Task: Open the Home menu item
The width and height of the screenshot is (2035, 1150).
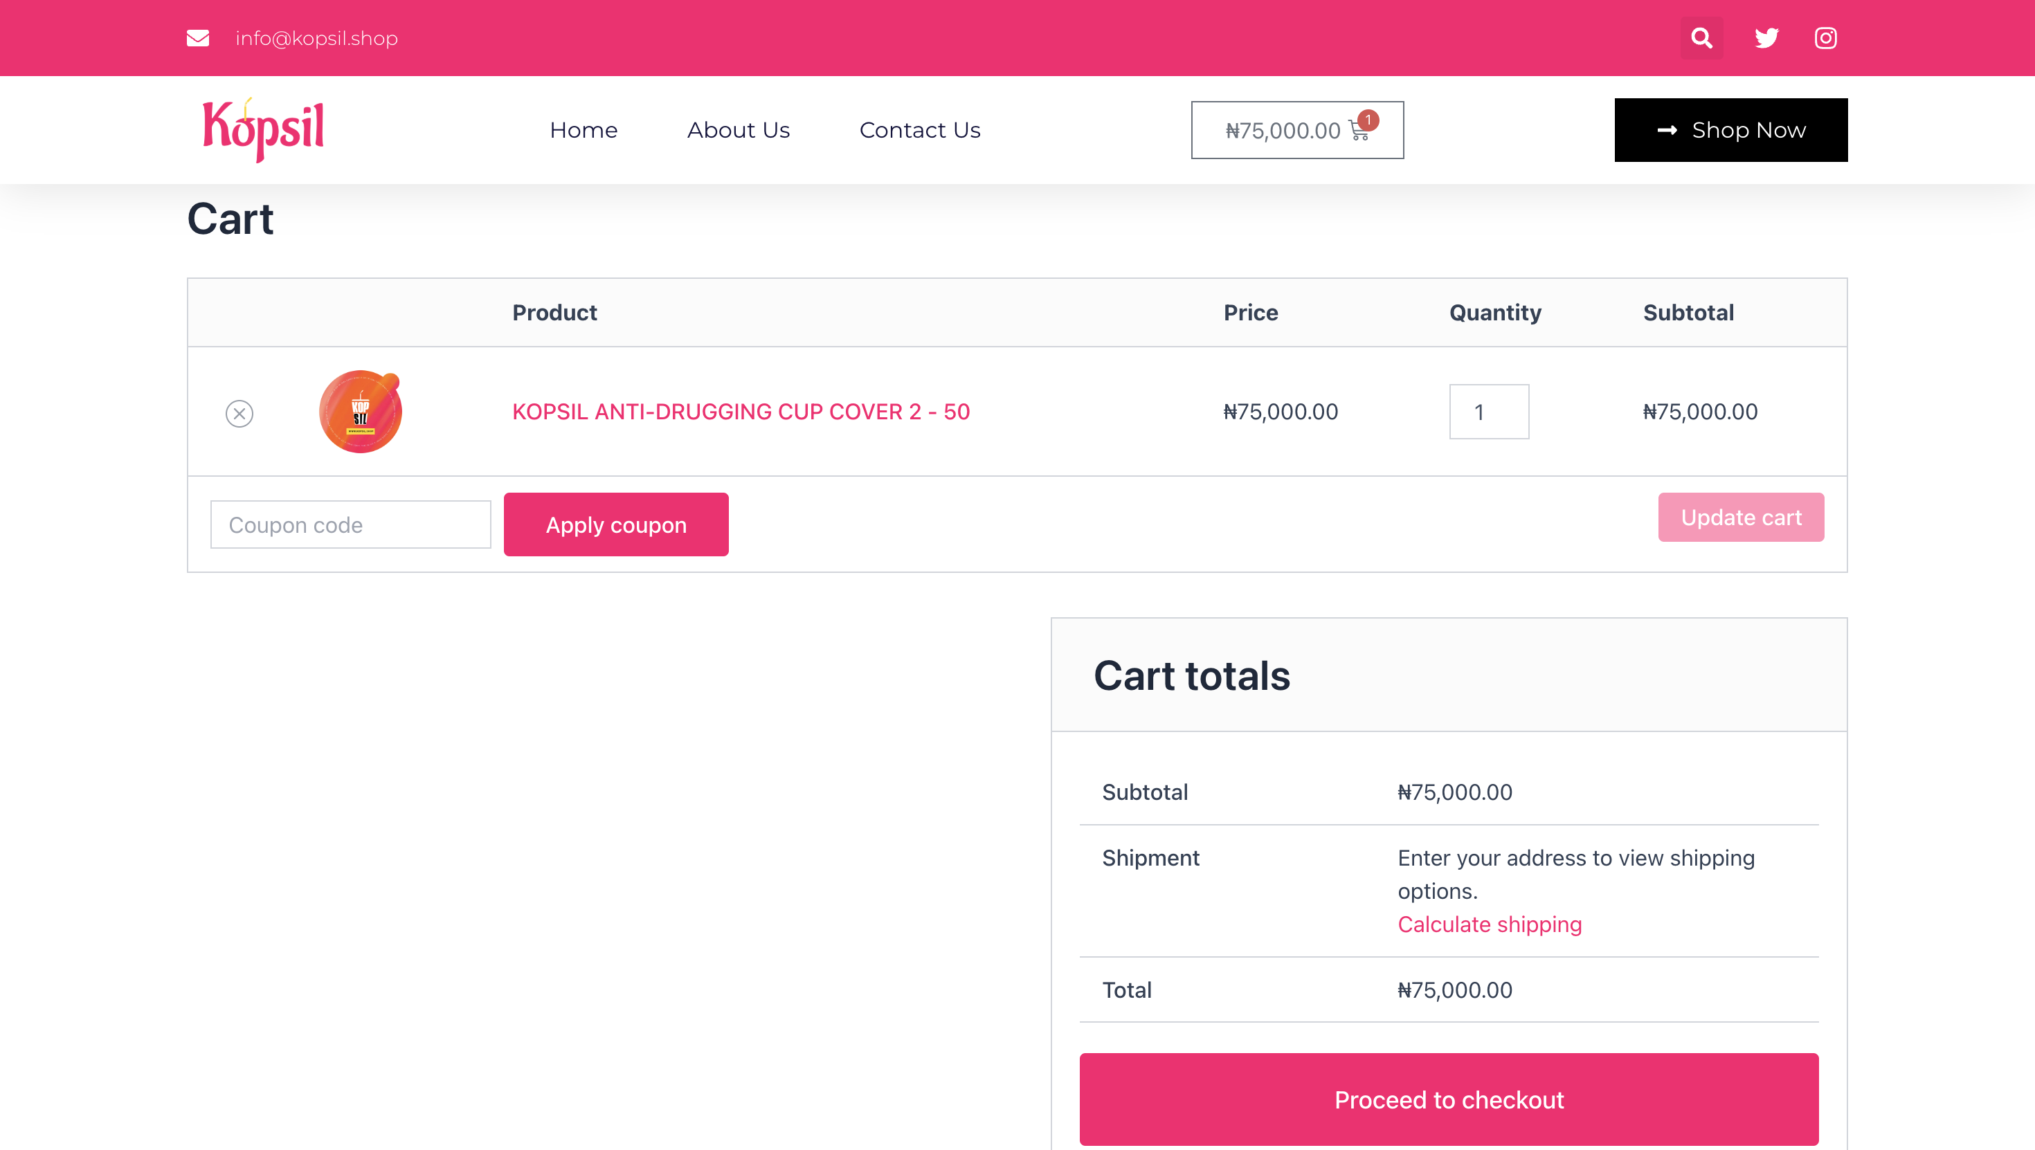Action: click(x=583, y=129)
